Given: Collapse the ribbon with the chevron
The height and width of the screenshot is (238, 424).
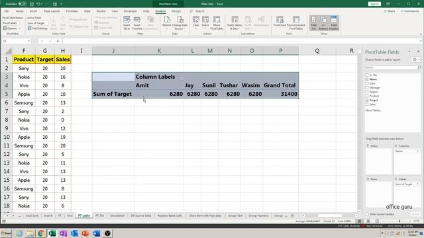Looking at the screenshot, I should [x=421, y=34].
